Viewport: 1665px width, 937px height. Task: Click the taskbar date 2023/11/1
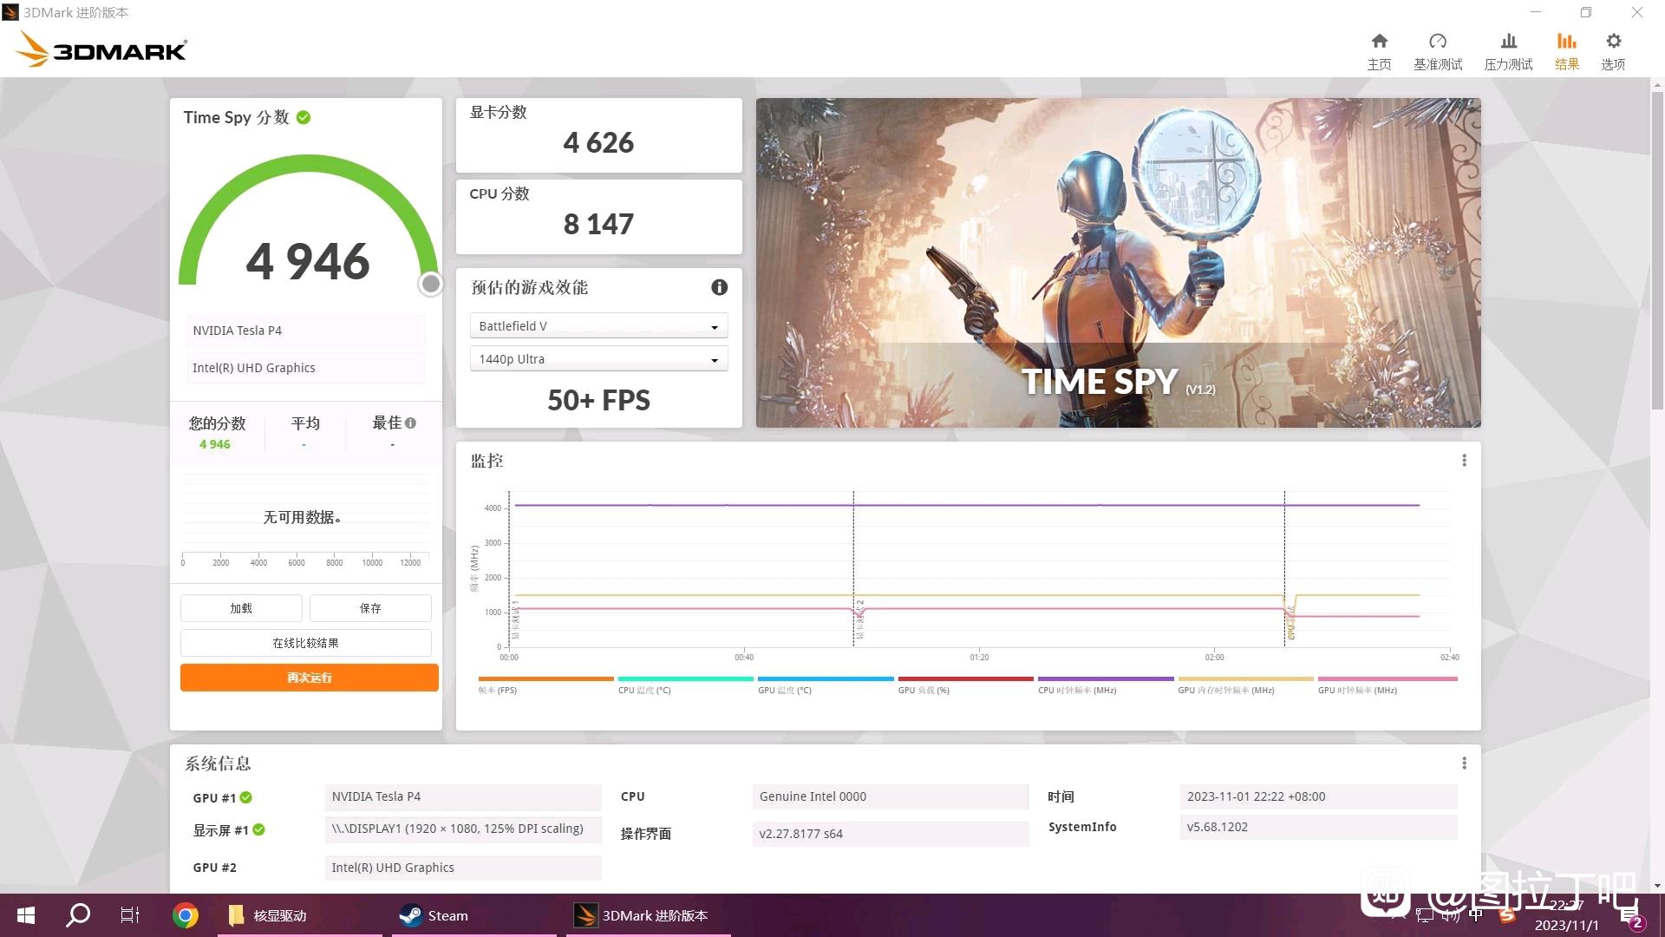(1566, 925)
